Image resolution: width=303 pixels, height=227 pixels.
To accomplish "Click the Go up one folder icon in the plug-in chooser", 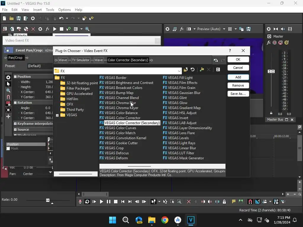I will (x=186, y=69).
